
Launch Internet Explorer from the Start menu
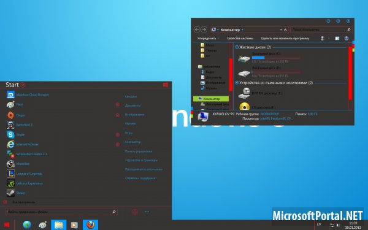(x=23, y=144)
